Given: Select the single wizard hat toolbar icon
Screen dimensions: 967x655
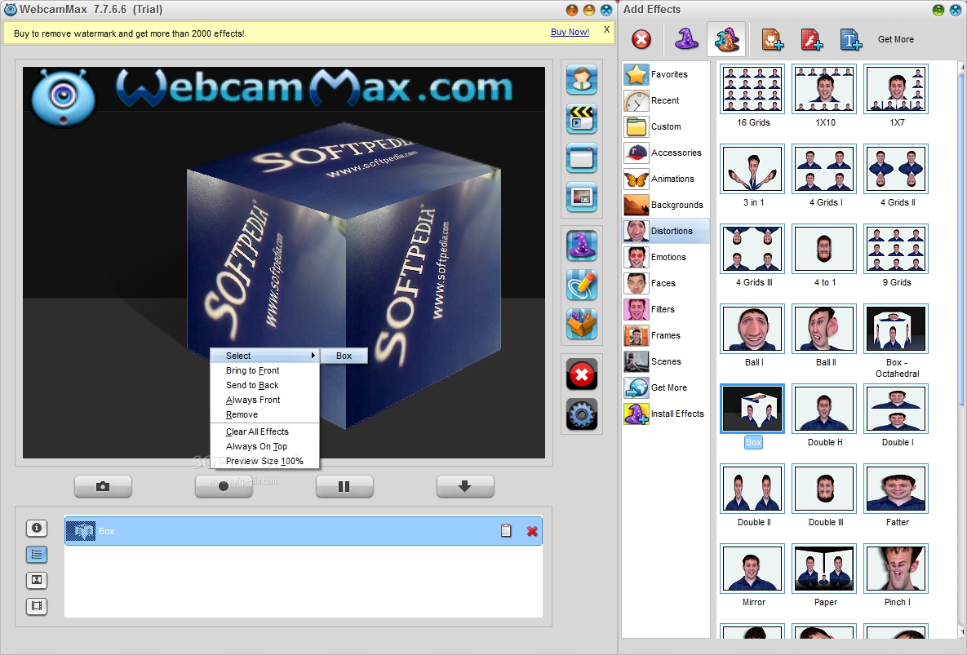Looking at the screenshot, I should coord(686,39).
